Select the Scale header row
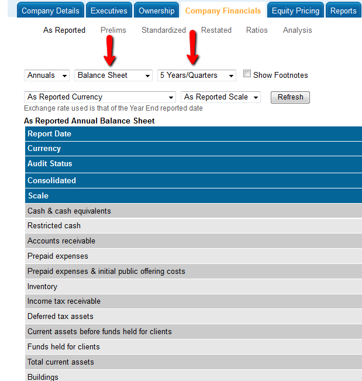 point(194,196)
